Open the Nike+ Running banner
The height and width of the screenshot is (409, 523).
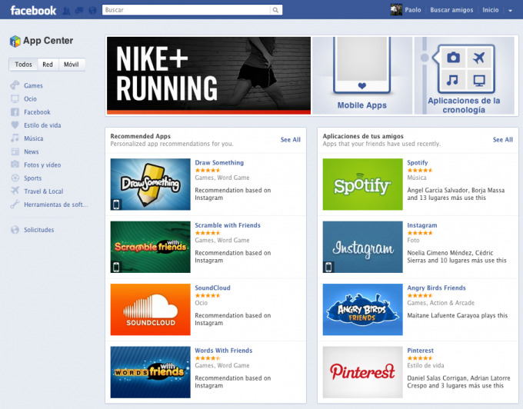tap(208, 75)
